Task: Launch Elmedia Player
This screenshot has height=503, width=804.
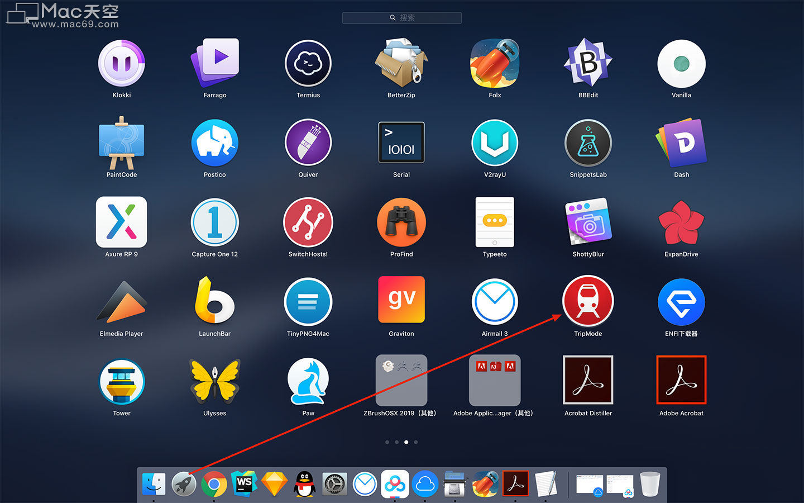Action: [122, 302]
